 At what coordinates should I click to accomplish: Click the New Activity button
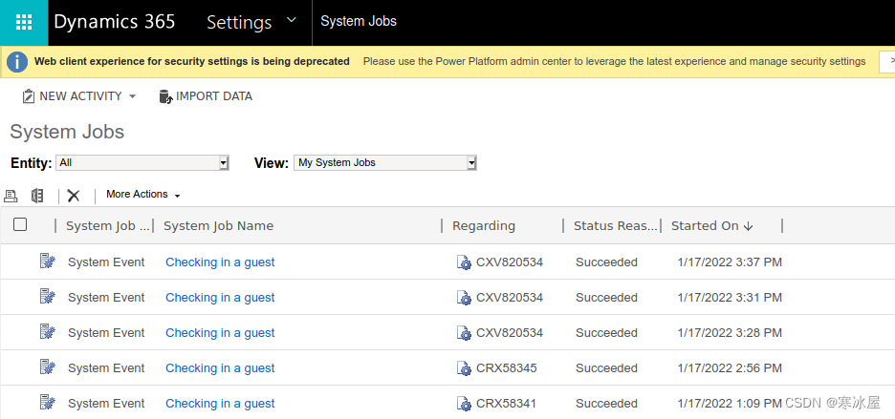tap(78, 96)
